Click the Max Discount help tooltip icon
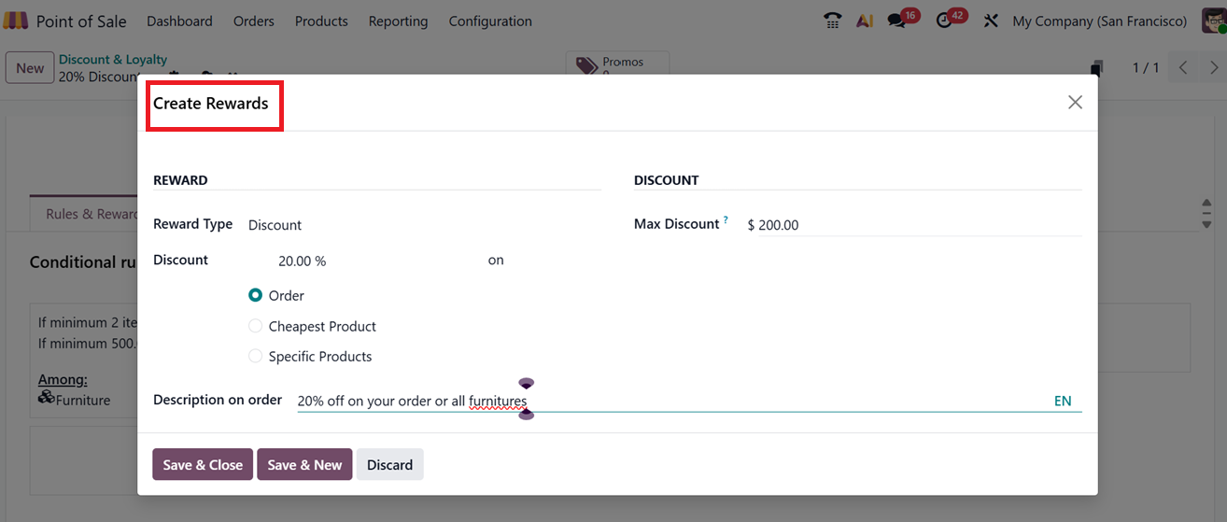Image resolution: width=1227 pixels, height=522 pixels. point(726,220)
